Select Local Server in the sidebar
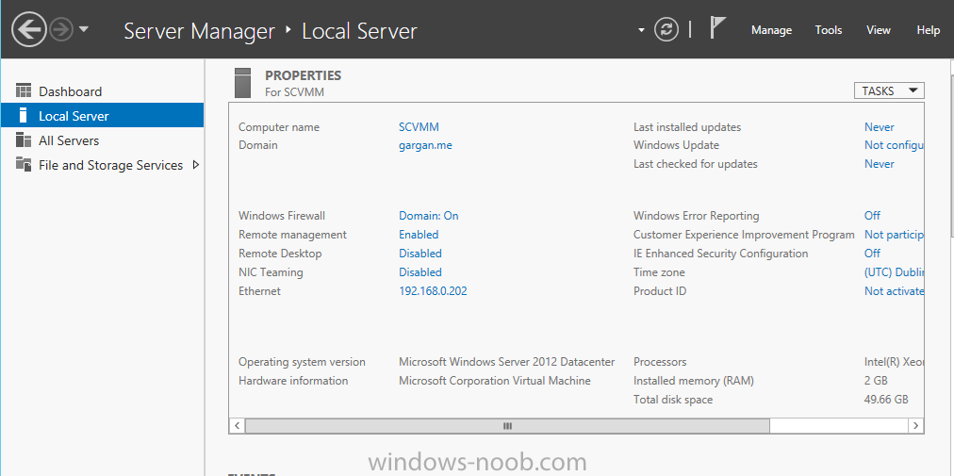Screen dimensions: 954x476 [x=102, y=116]
